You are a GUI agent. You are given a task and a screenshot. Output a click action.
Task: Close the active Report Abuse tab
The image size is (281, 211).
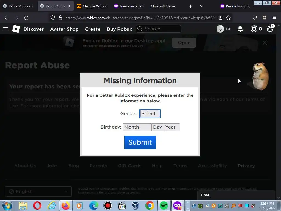tap(69, 6)
